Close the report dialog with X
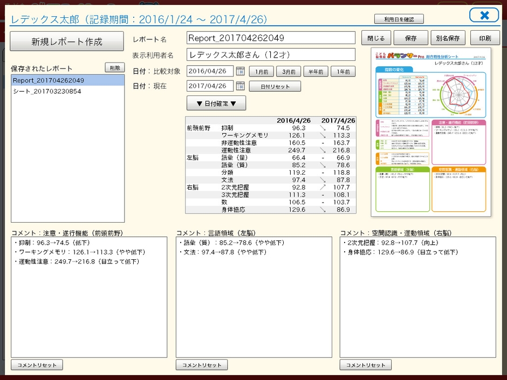The height and width of the screenshot is (380, 507). tap(484, 15)
